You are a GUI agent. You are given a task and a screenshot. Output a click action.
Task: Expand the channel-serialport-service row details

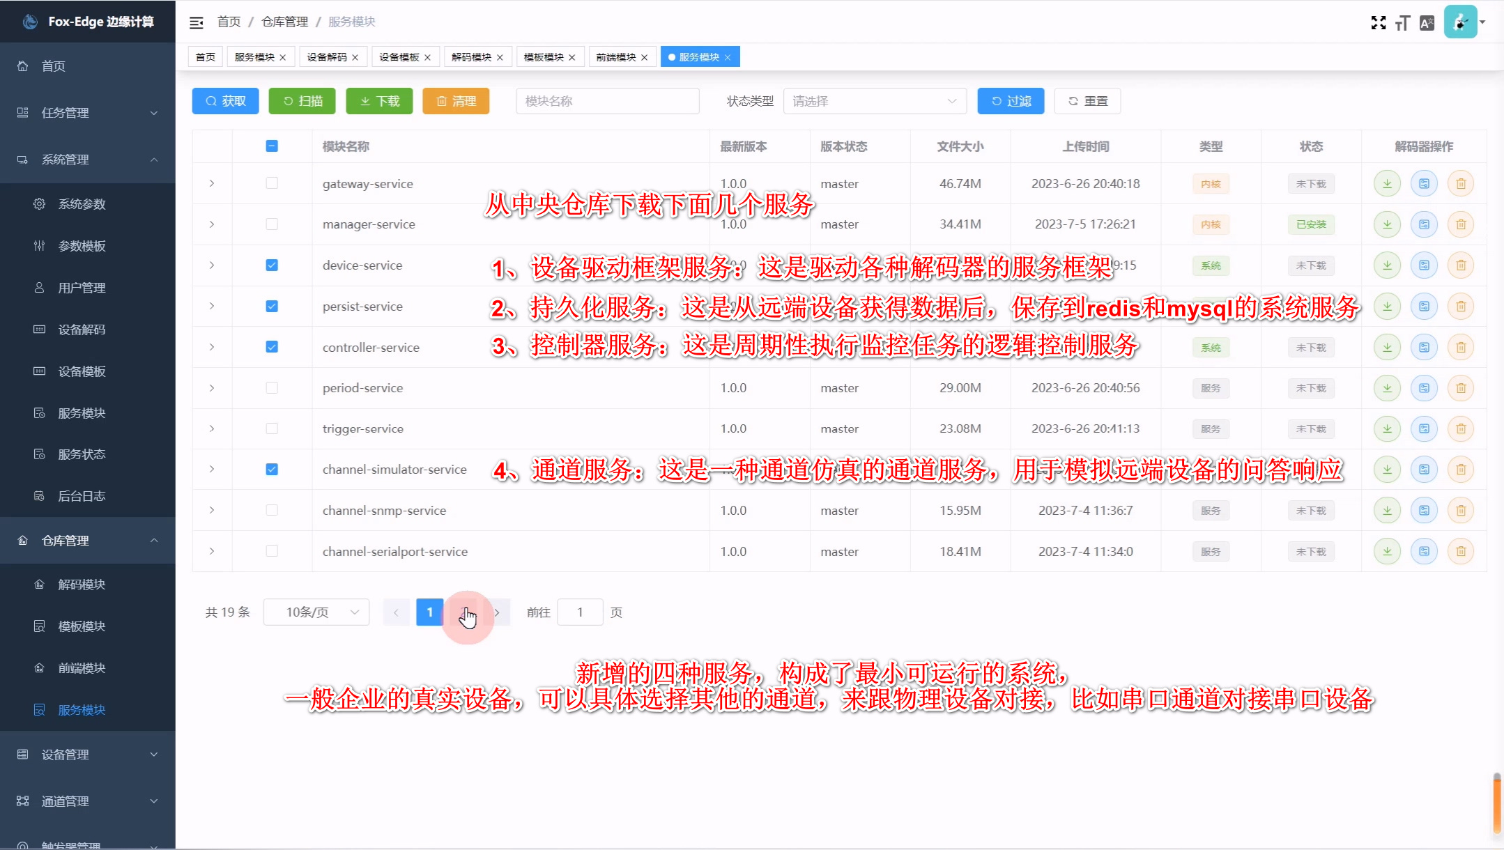(212, 551)
